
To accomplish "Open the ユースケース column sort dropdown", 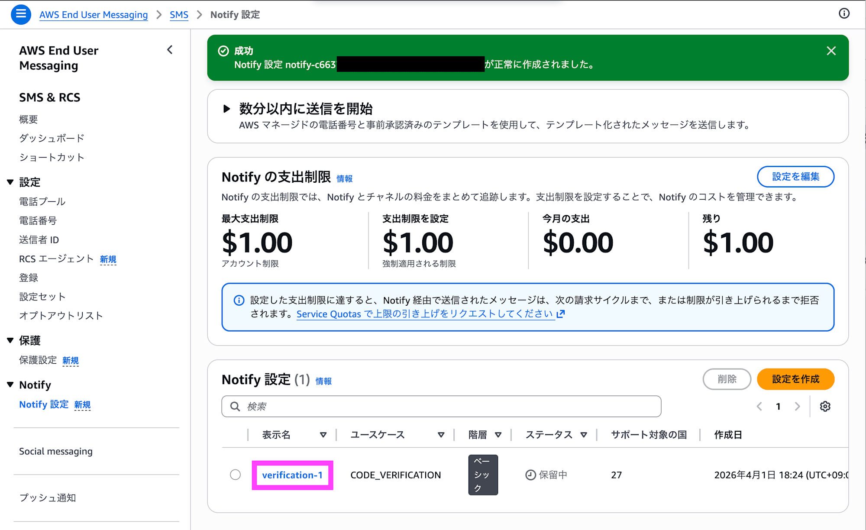I will point(441,434).
